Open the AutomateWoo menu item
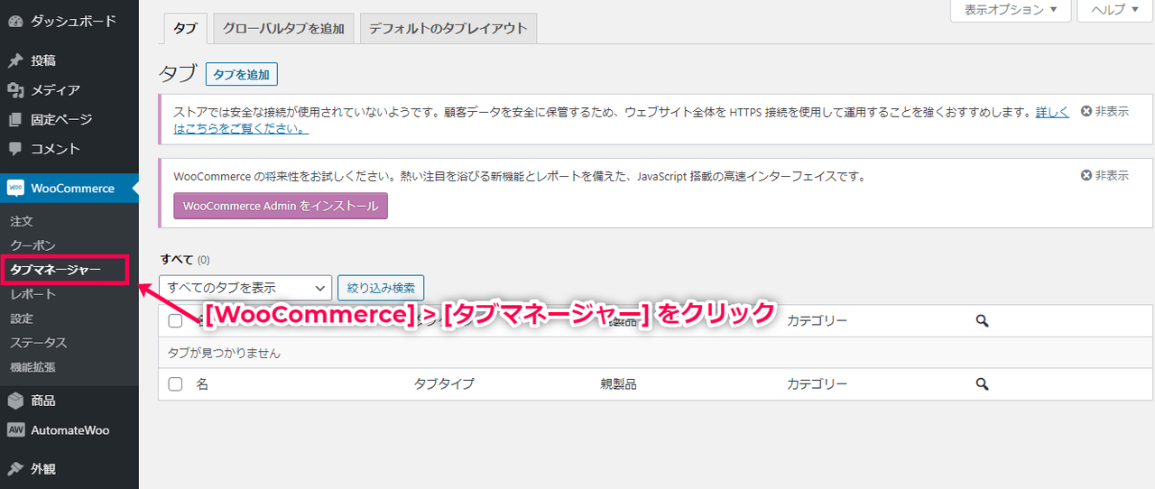This screenshot has width=1155, height=489. click(x=69, y=430)
